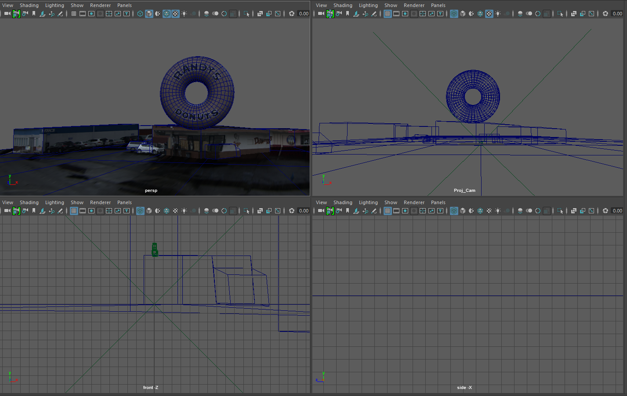Click X-Ray icon in side -X panel toolbar

pos(574,211)
